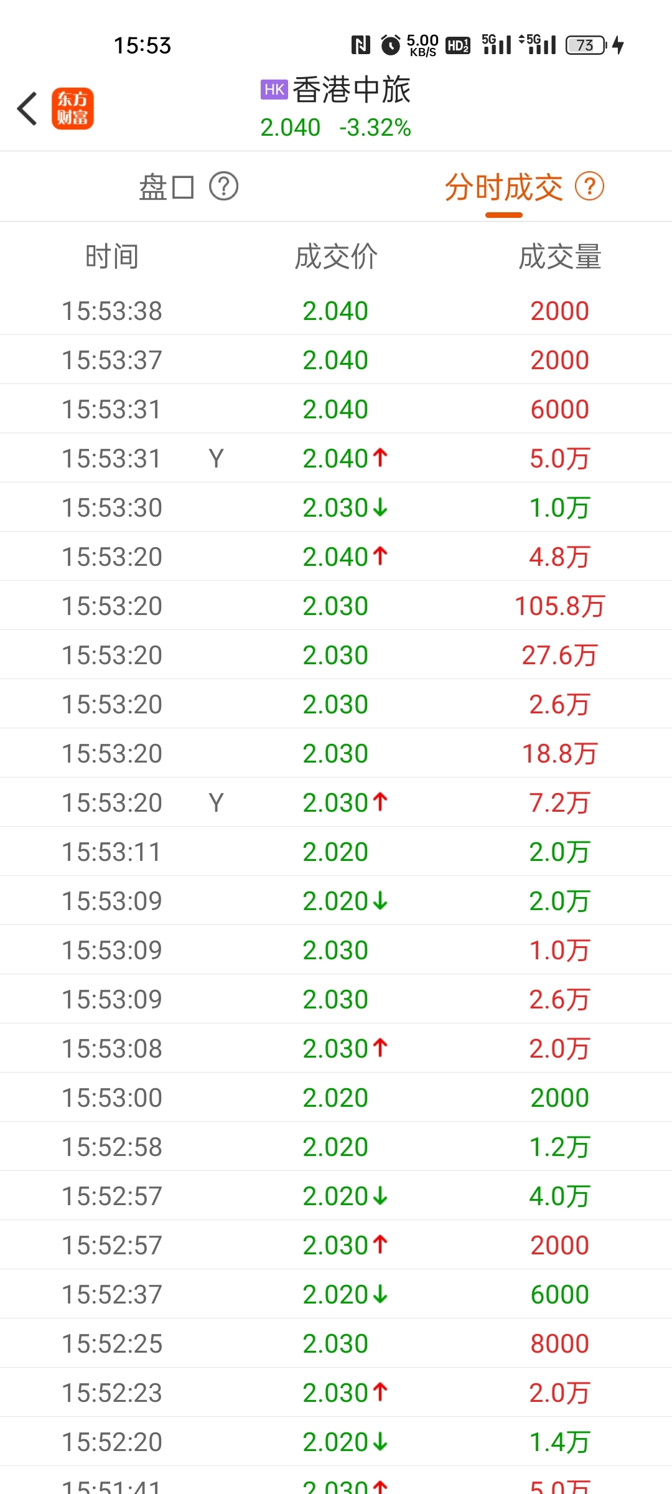
Task: Tap the 时间 column header
Action: coord(112,257)
